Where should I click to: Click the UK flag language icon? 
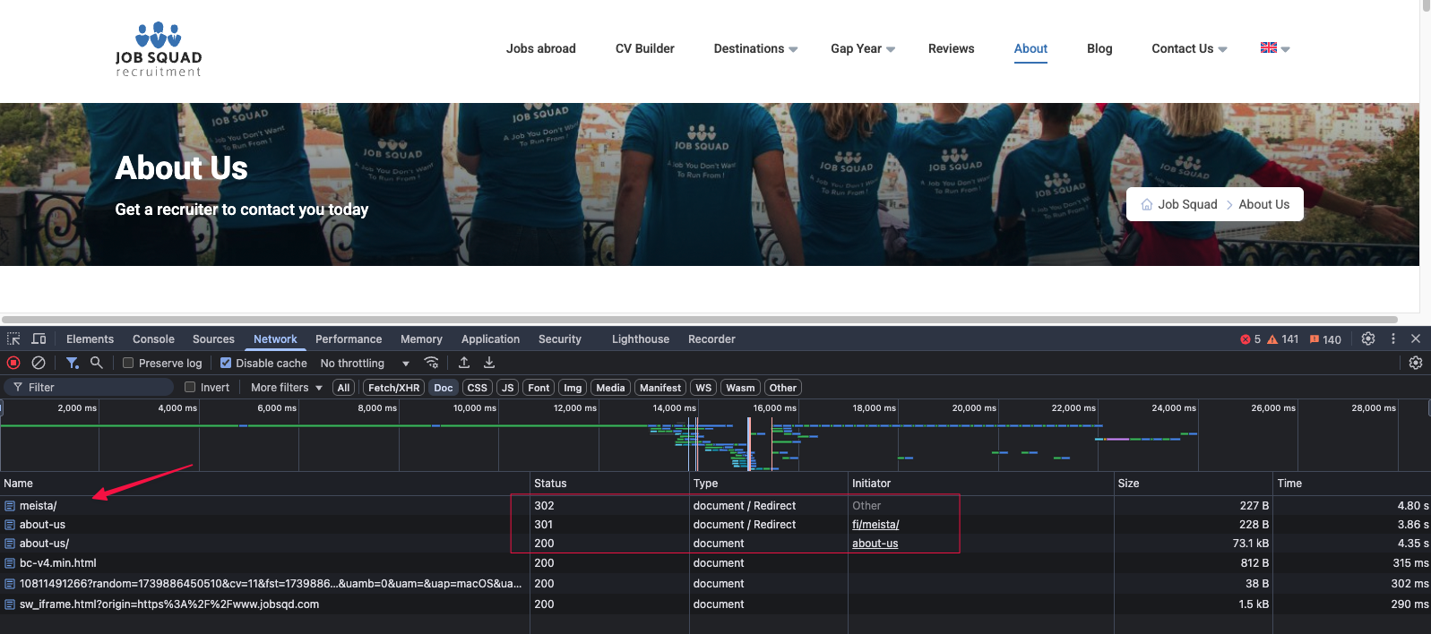(x=1269, y=47)
